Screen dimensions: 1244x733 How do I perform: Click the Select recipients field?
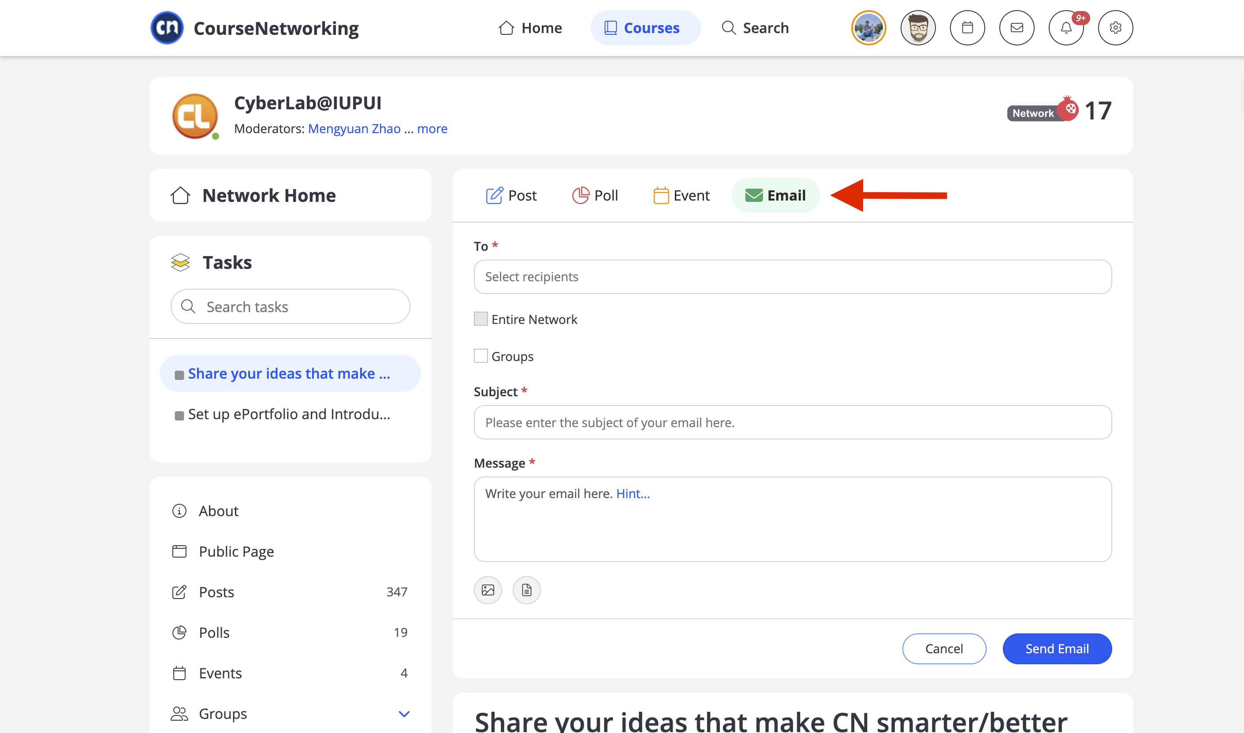coord(793,277)
